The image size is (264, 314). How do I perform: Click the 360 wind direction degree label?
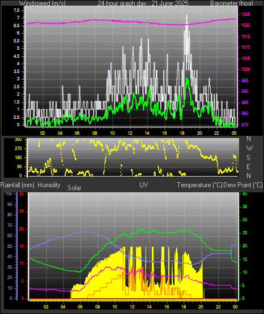tap(18, 140)
